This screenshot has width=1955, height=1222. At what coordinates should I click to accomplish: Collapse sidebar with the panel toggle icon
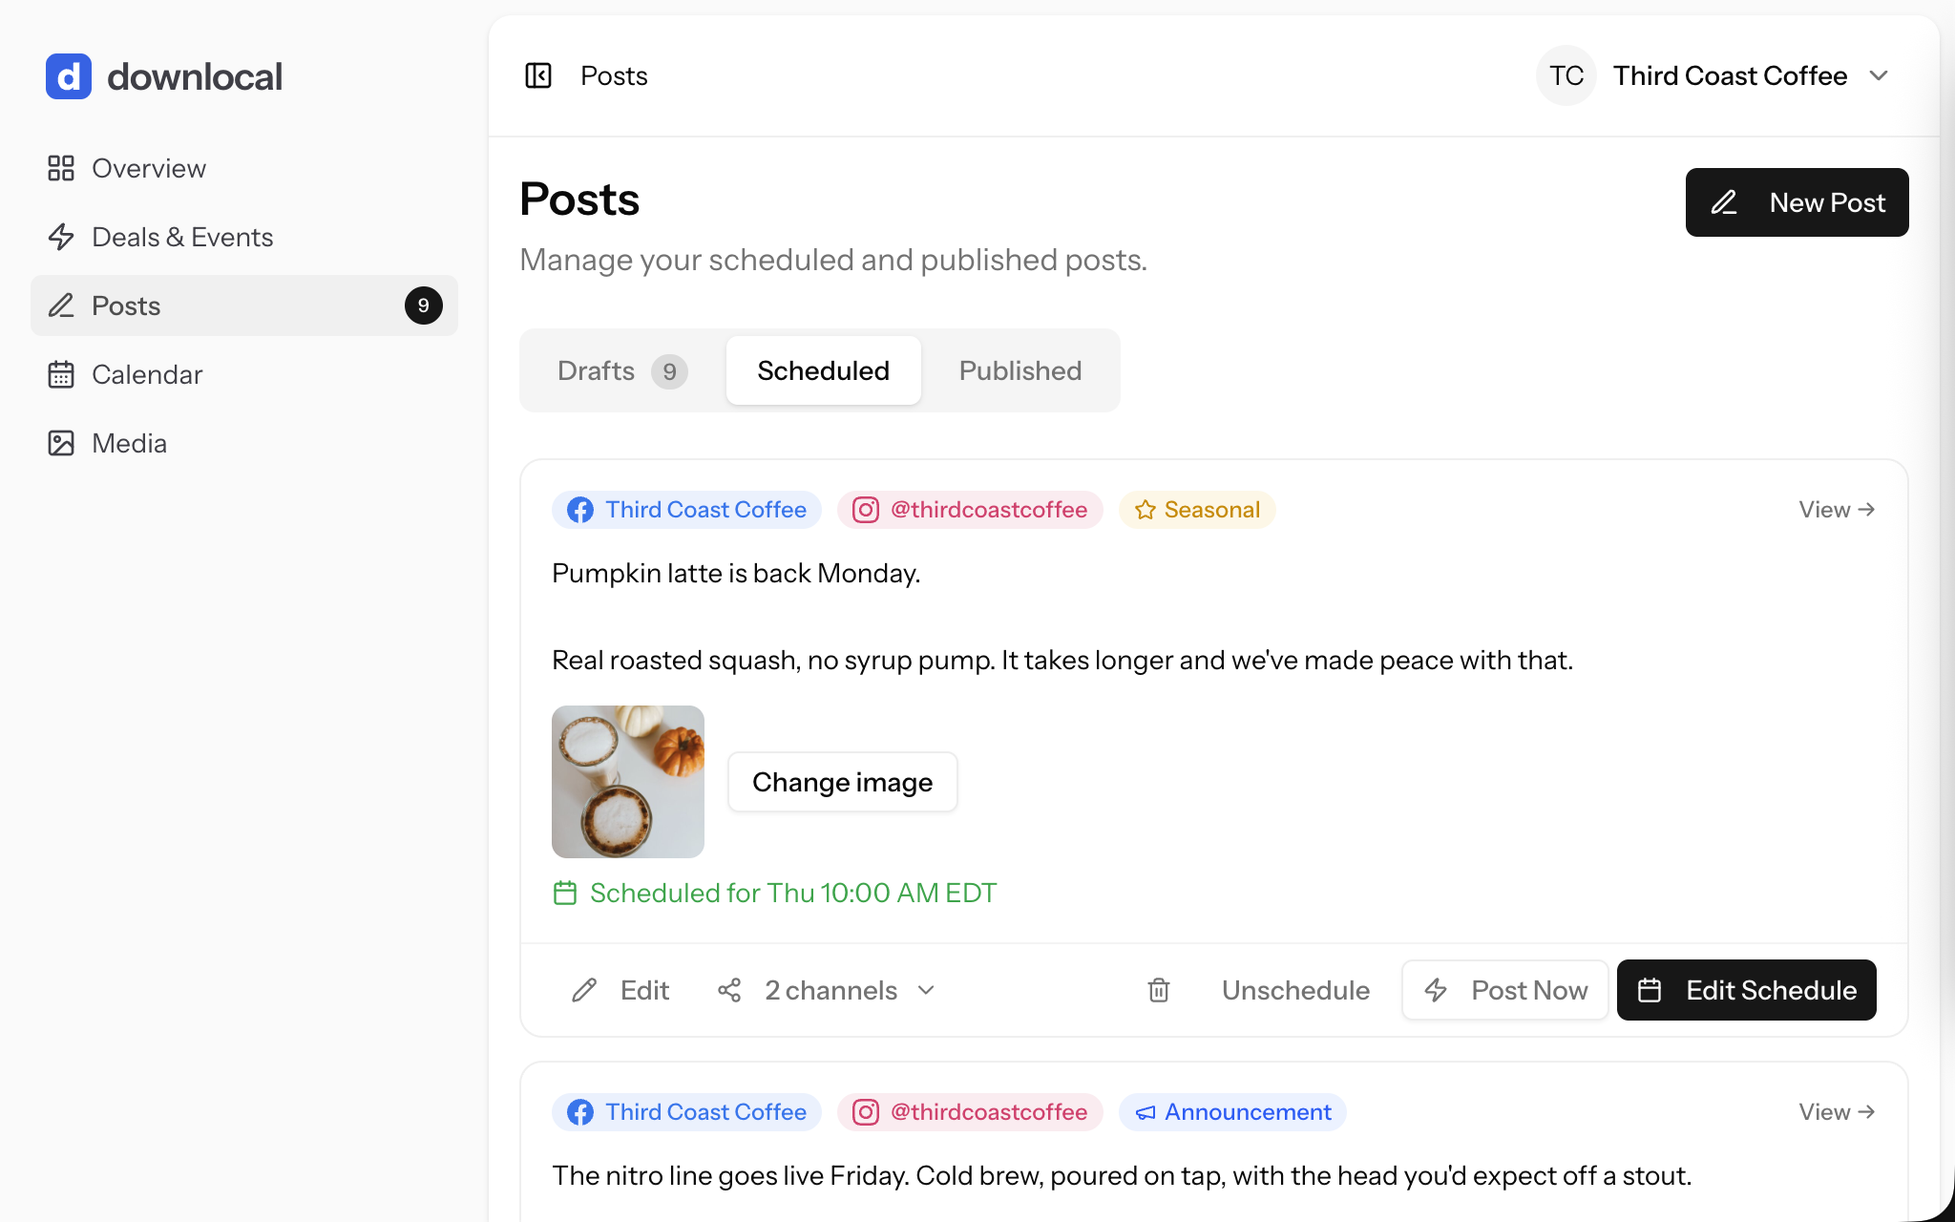[x=538, y=75]
